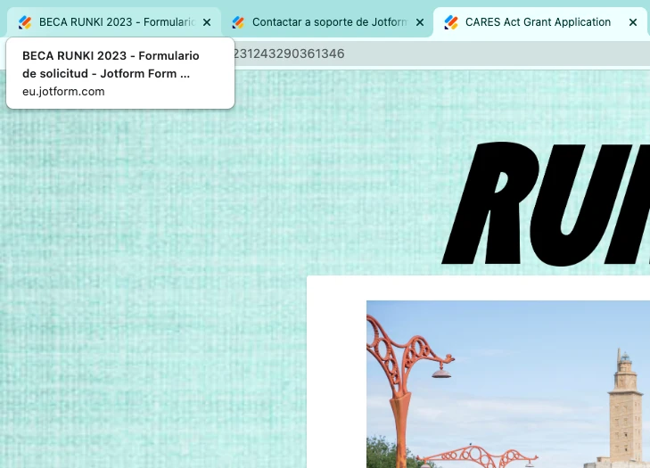Viewport: 650px width, 468px height.
Task: Click the Jotform favicon on CARES Act tab
Action: 451,22
